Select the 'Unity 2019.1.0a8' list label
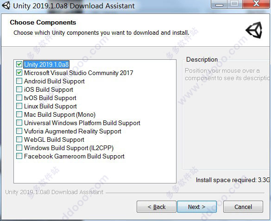Image resolution: width=271 pixels, height=221 pixels. coord(46,64)
